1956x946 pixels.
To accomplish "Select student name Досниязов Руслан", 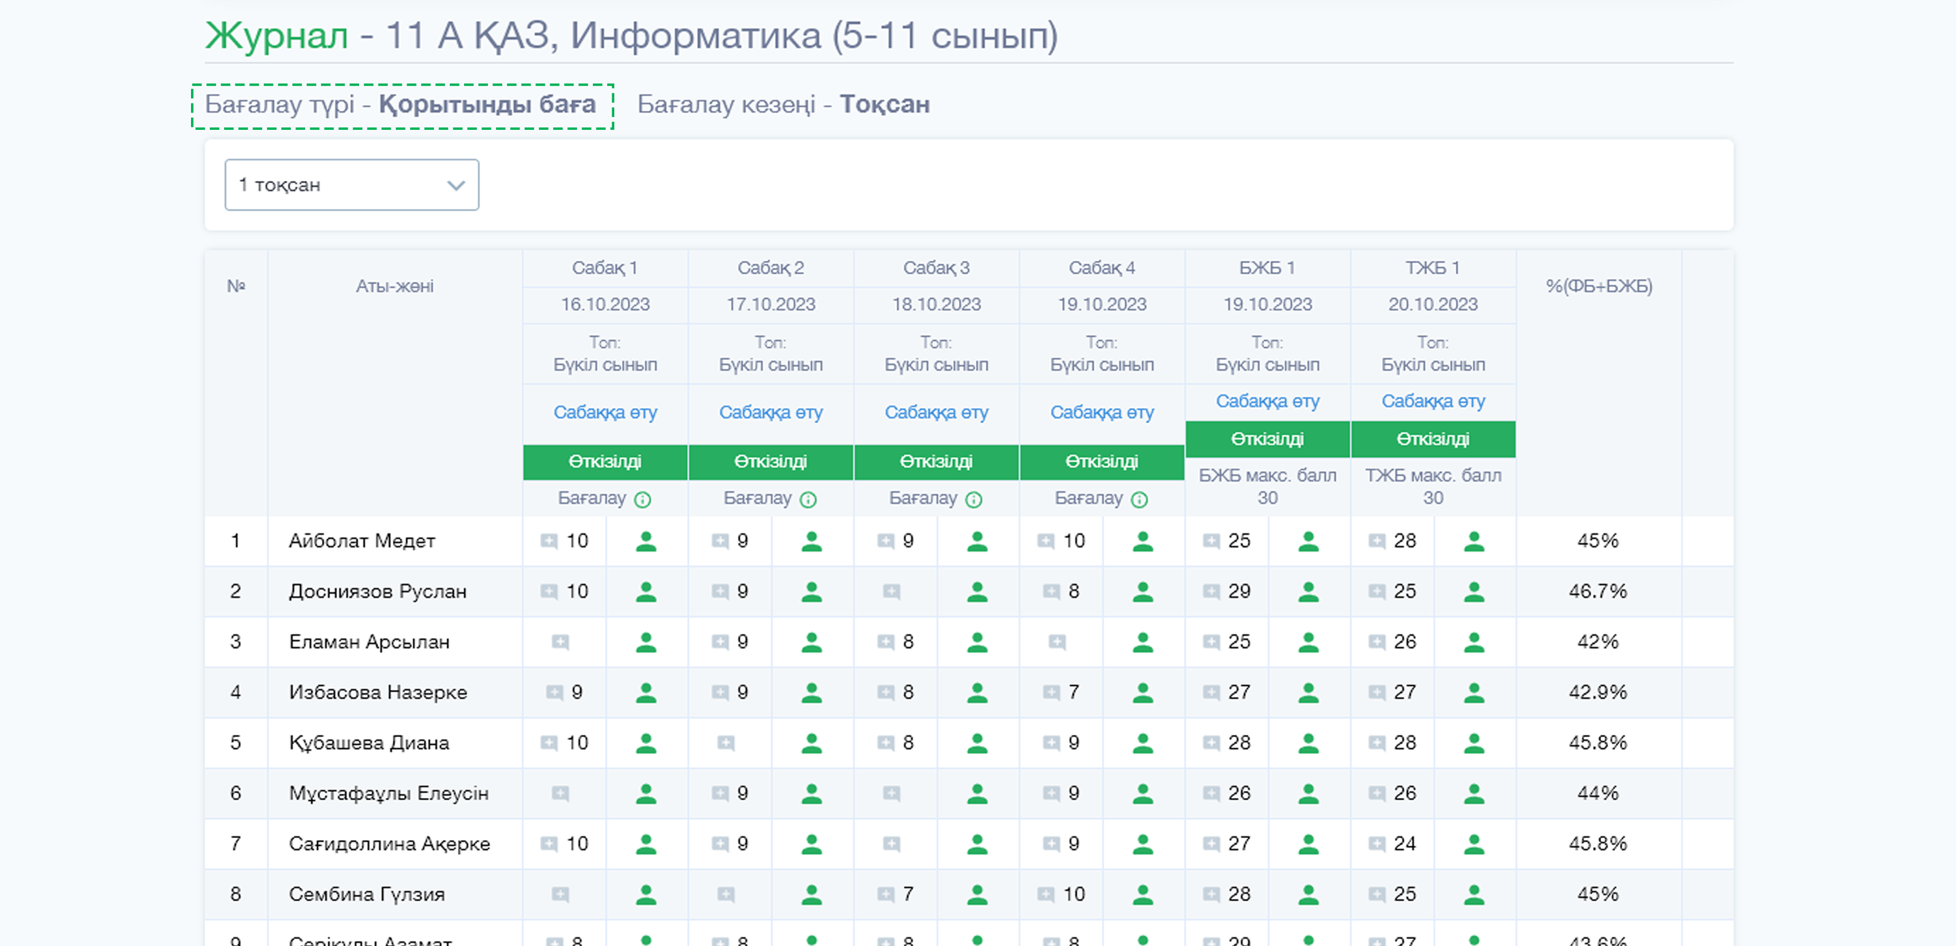I will (x=377, y=592).
